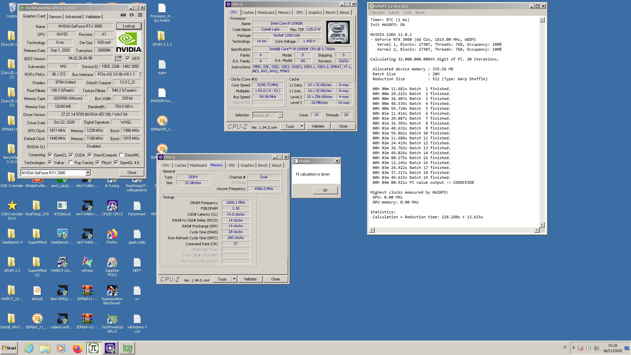Click OK in the Finish dialog
Viewport: 631px width, 355px height.
tap(325, 190)
